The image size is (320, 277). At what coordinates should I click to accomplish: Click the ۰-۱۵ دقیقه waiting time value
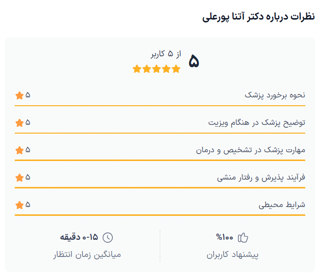(79, 238)
